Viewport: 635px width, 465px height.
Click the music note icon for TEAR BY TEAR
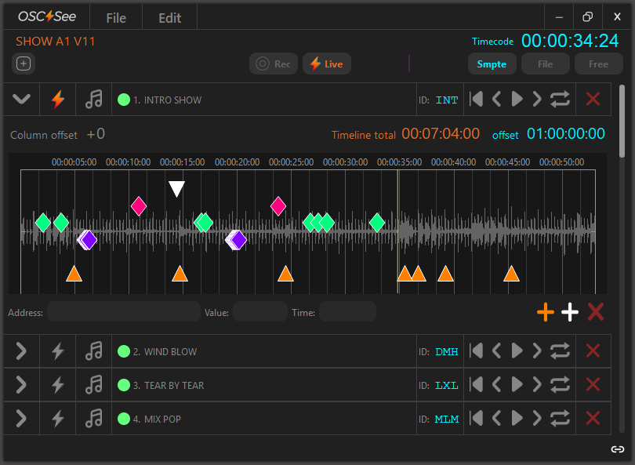coord(94,385)
